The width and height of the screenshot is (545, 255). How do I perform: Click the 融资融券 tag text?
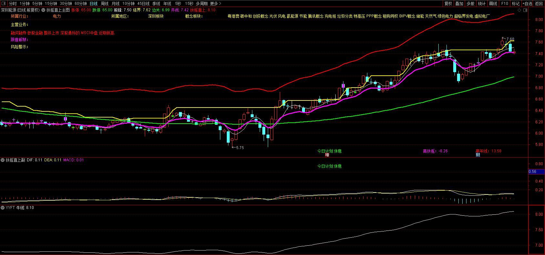click(x=18, y=33)
